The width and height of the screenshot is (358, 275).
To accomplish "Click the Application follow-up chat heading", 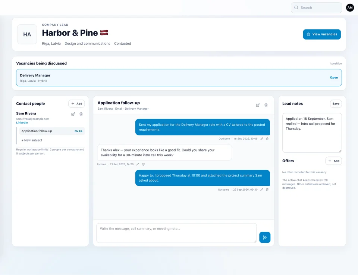I will (x=119, y=103).
